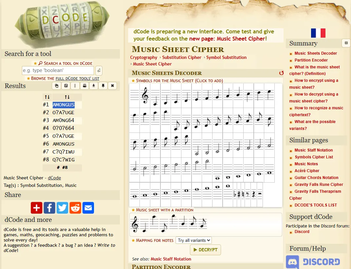Open the Substitution Cipher breadcrumb
The width and height of the screenshot is (351, 269).
click(x=182, y=57)
